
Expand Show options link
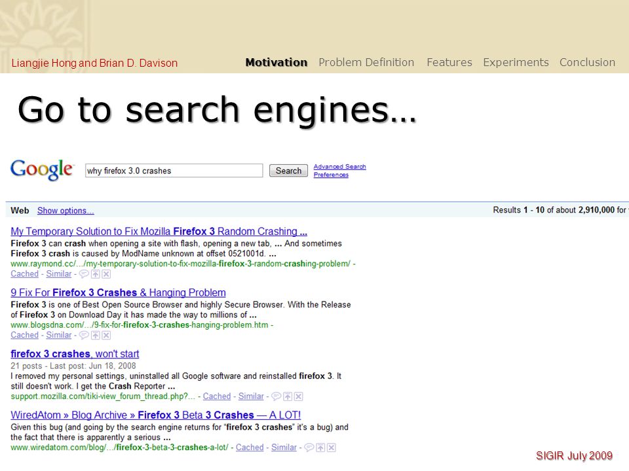point(66,211)
